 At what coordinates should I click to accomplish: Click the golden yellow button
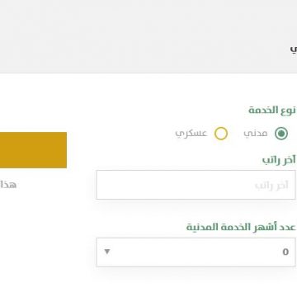coord(33,150)
